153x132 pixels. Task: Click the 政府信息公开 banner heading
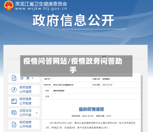pos(73,20)
